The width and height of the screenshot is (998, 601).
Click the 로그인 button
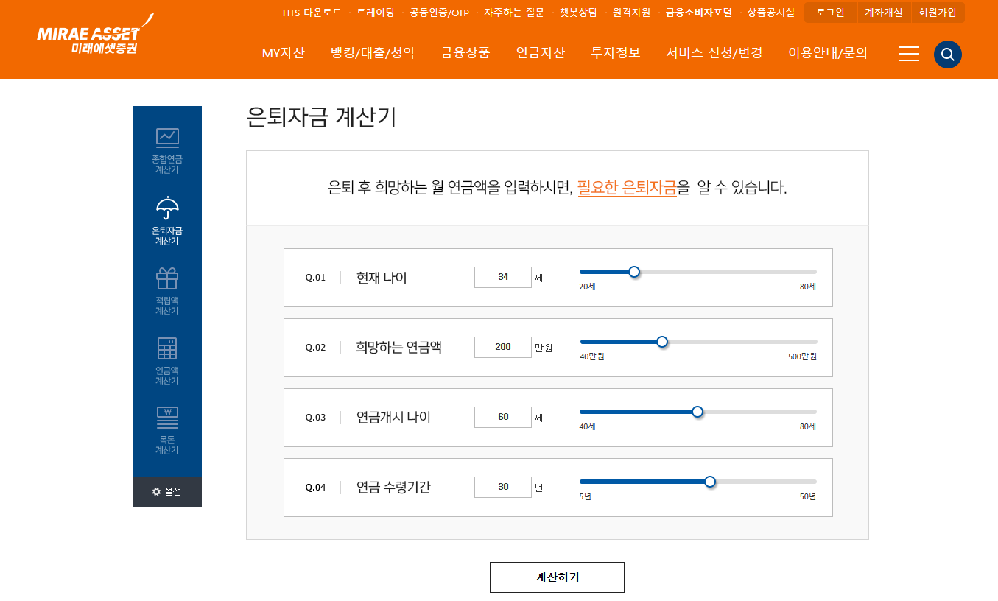point(830,13)
